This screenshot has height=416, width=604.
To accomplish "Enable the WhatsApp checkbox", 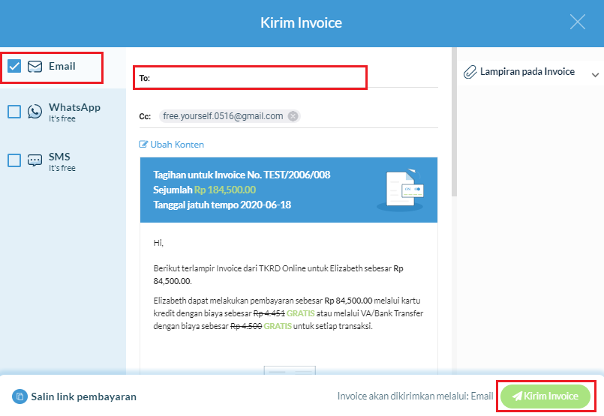I will pos(14,112).
